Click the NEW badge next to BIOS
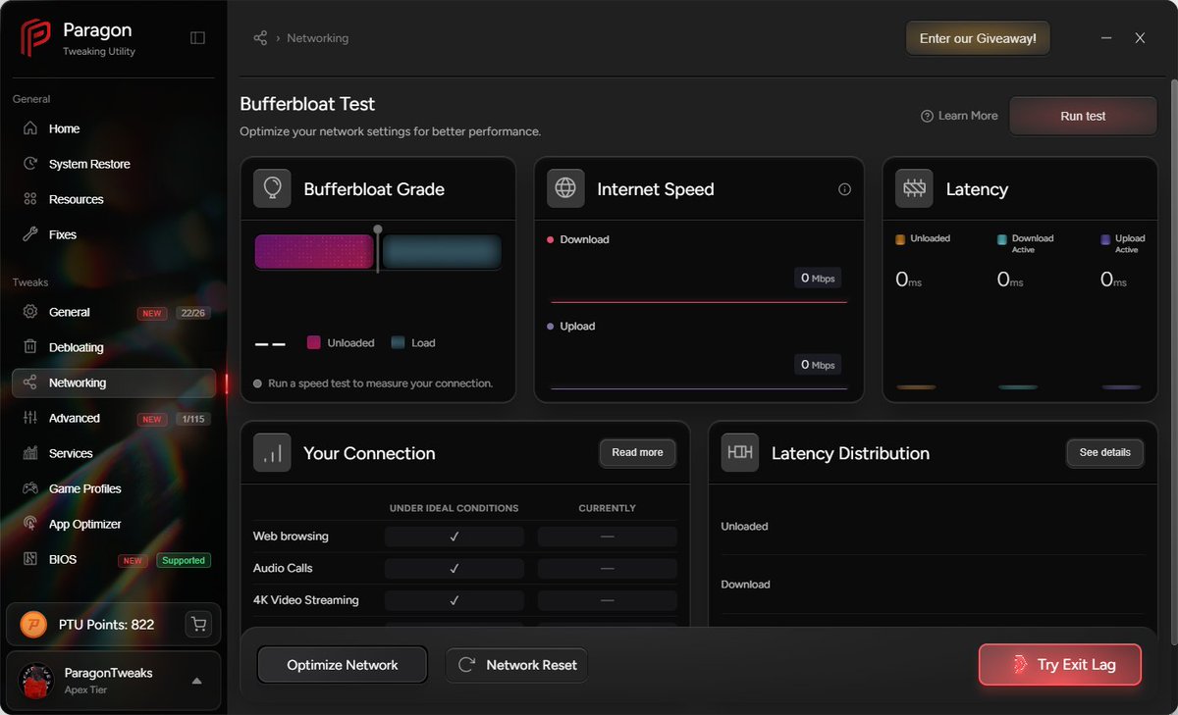Viewport: 1178px width, 715px height. coord(133,561)
